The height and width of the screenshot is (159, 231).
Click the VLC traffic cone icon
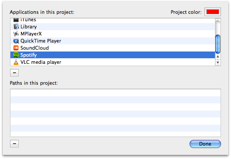pos(16,62)
